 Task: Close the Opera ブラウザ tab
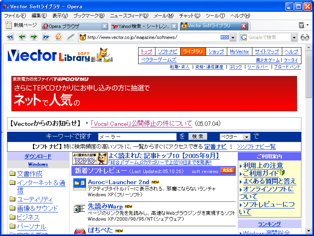pyautogui.click(x=104, y=26)
